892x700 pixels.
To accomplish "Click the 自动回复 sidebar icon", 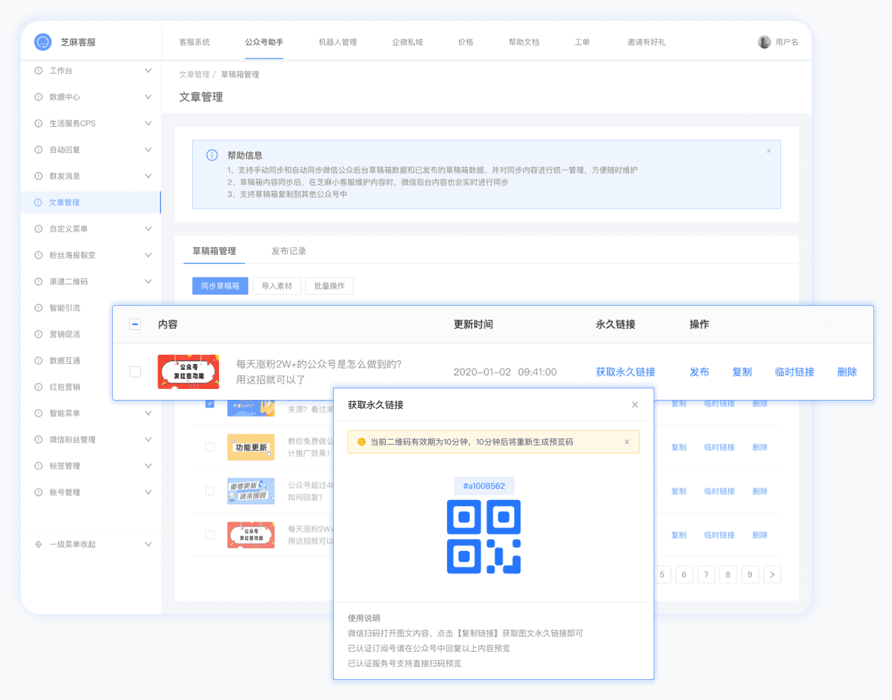I will [38, 149].
